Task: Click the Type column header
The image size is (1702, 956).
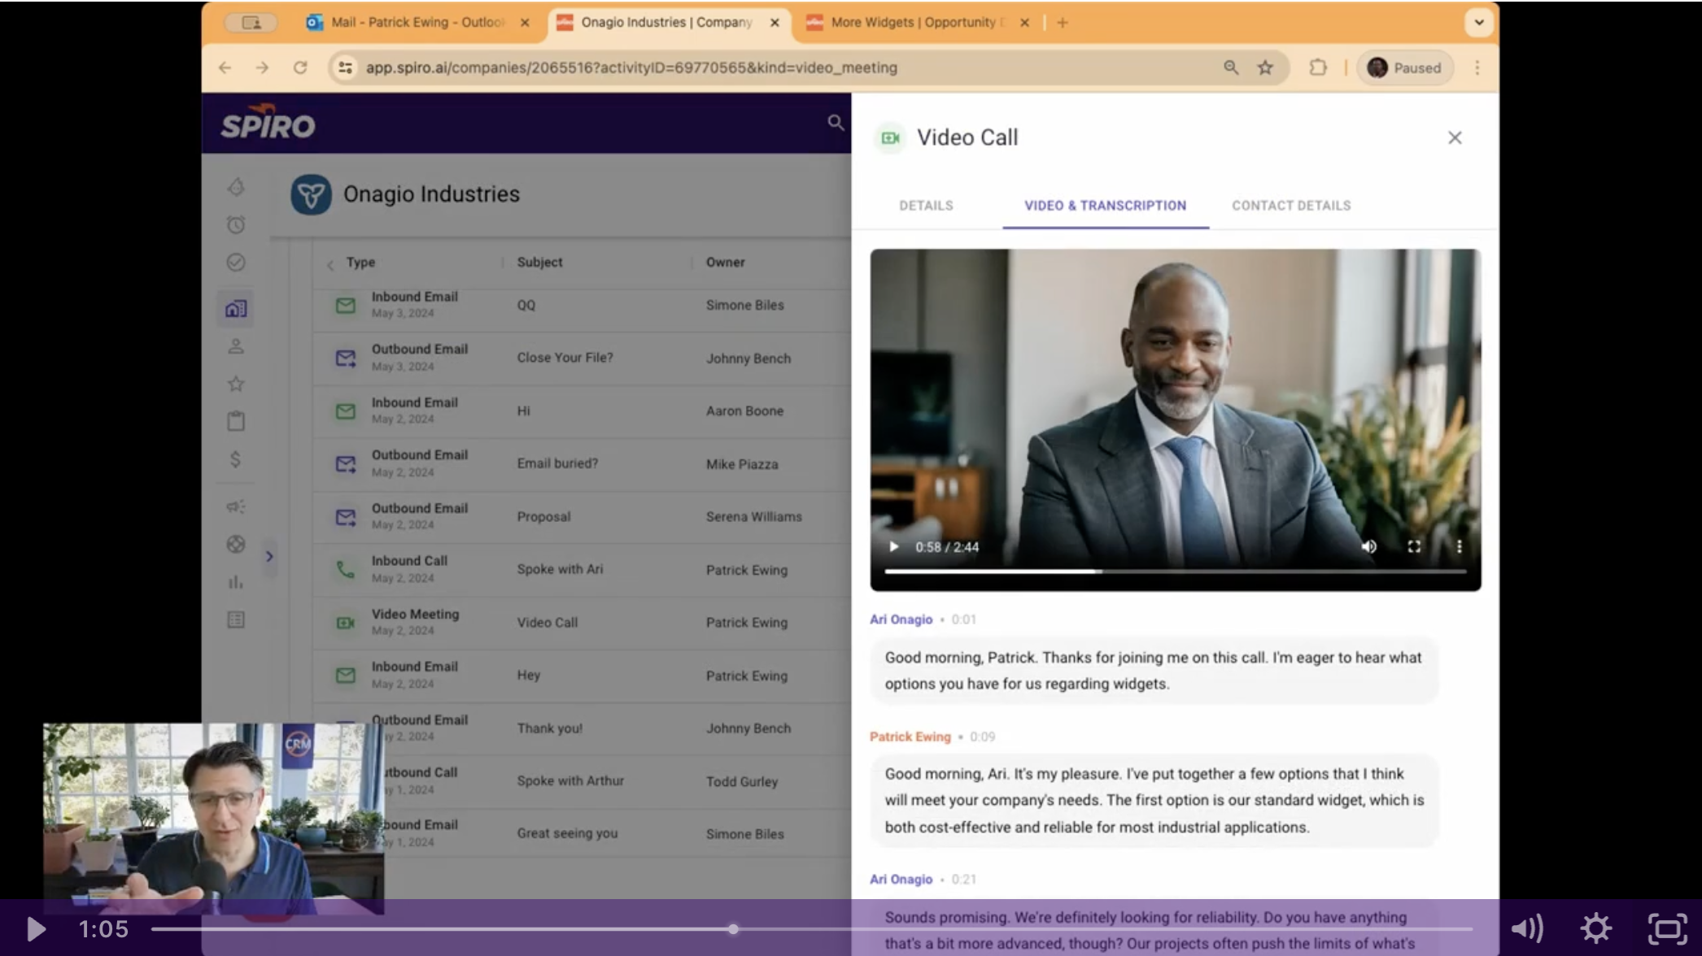Action: (x=360, y=263)
